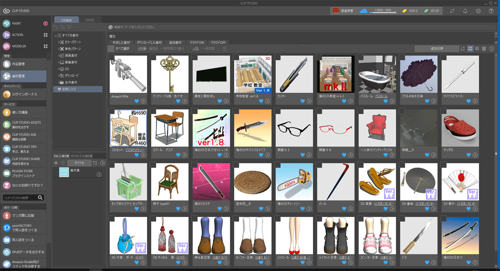500x271 pixels.
Task: Switch to the クラウド tab
Action: 90,20
